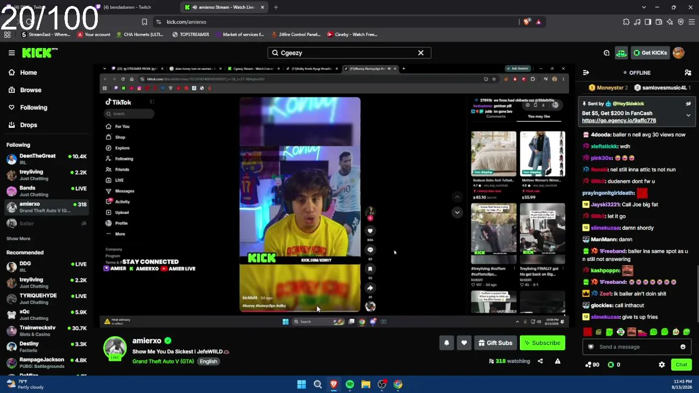Click the header notification activity icon

click(x=607, y=53)
